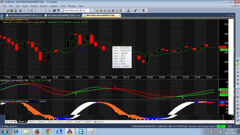
Task: Click green zoom-in icon on right sidebar
Action: coord(238,61)
